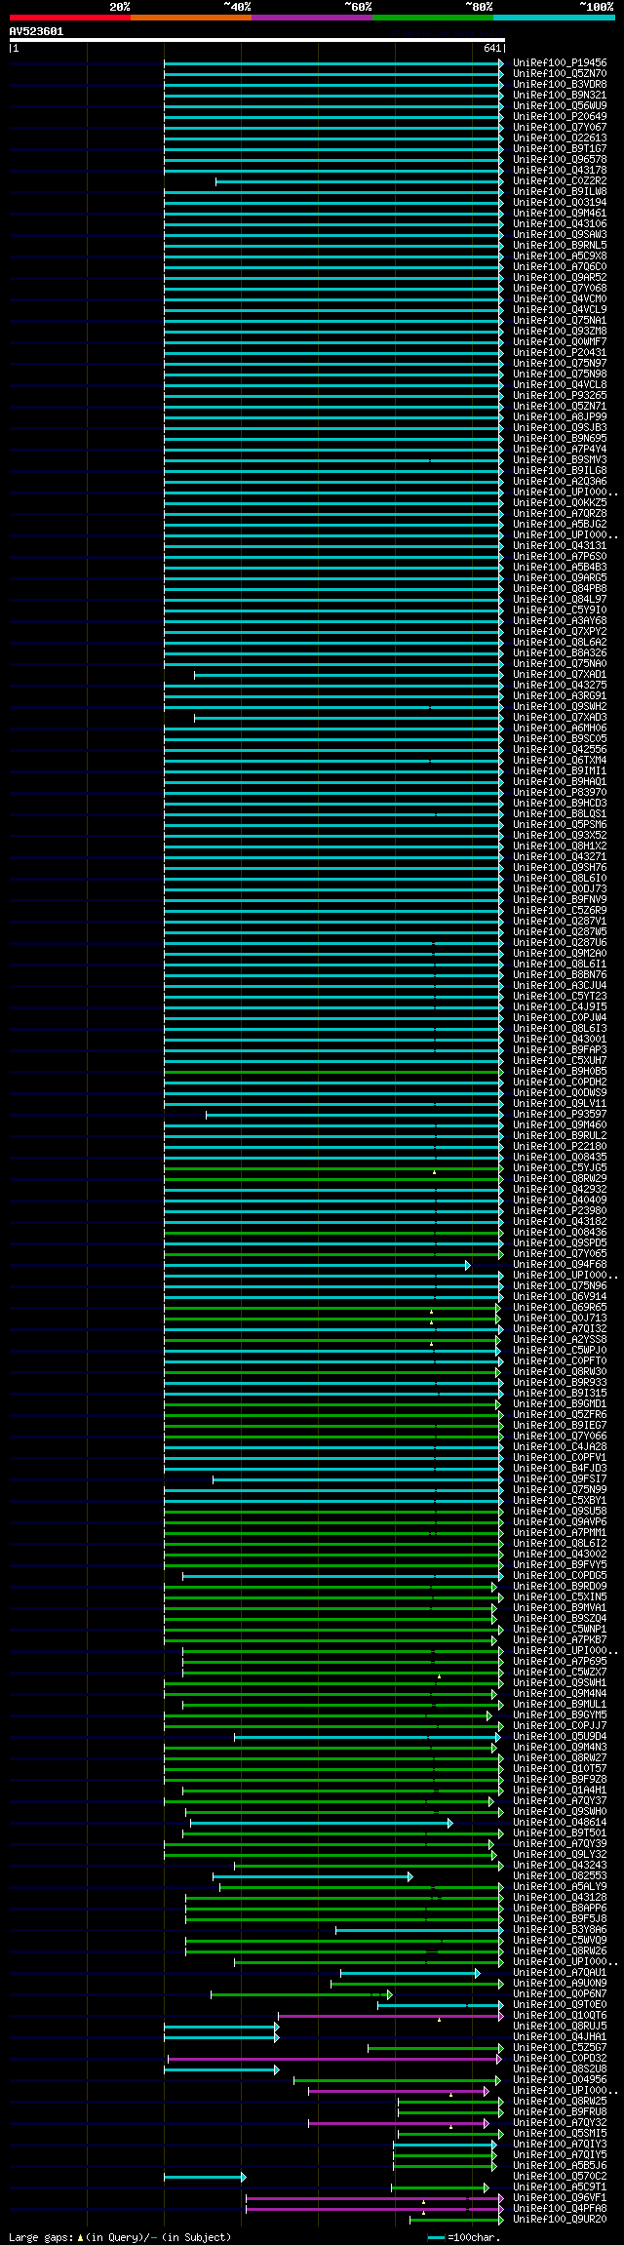
Task: Click the UniRef100_B3Y8A6 hit label
Action: click(x=560, y=1929)
